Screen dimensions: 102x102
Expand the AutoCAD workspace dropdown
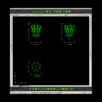(x=19, y=15)
